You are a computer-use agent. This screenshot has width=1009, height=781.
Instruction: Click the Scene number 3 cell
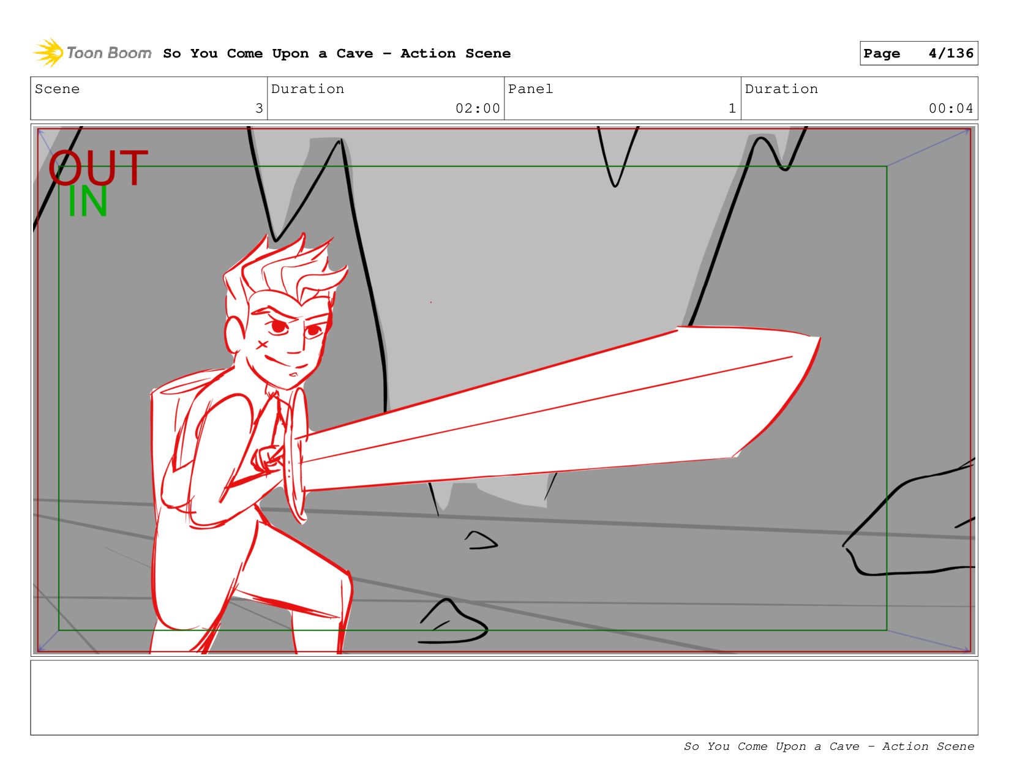click(x=149, y=99)
